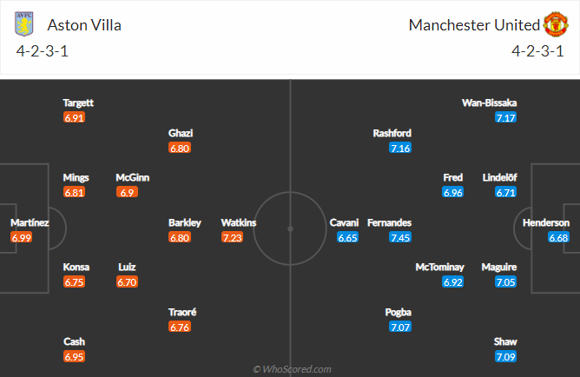This screenshot has height=377, width=580.
Task: Click Fernandes' 7.45 rating badge
Action: coord(400,237)
